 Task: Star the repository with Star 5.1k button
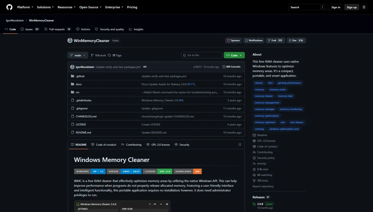296,41
